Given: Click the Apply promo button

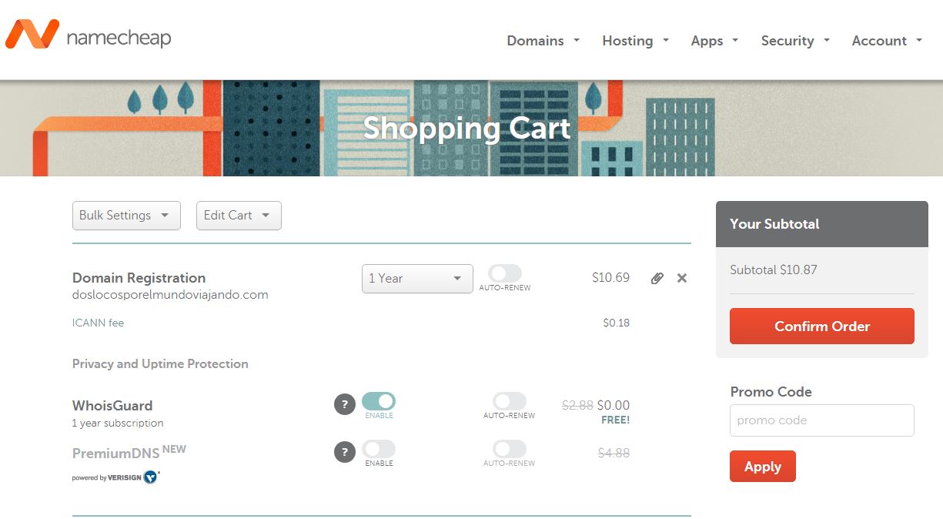Looking at the screenshot, I should pos(762,467).
